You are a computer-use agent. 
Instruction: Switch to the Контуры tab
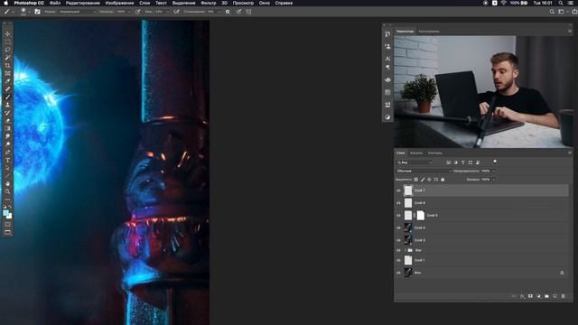(435, 153)
